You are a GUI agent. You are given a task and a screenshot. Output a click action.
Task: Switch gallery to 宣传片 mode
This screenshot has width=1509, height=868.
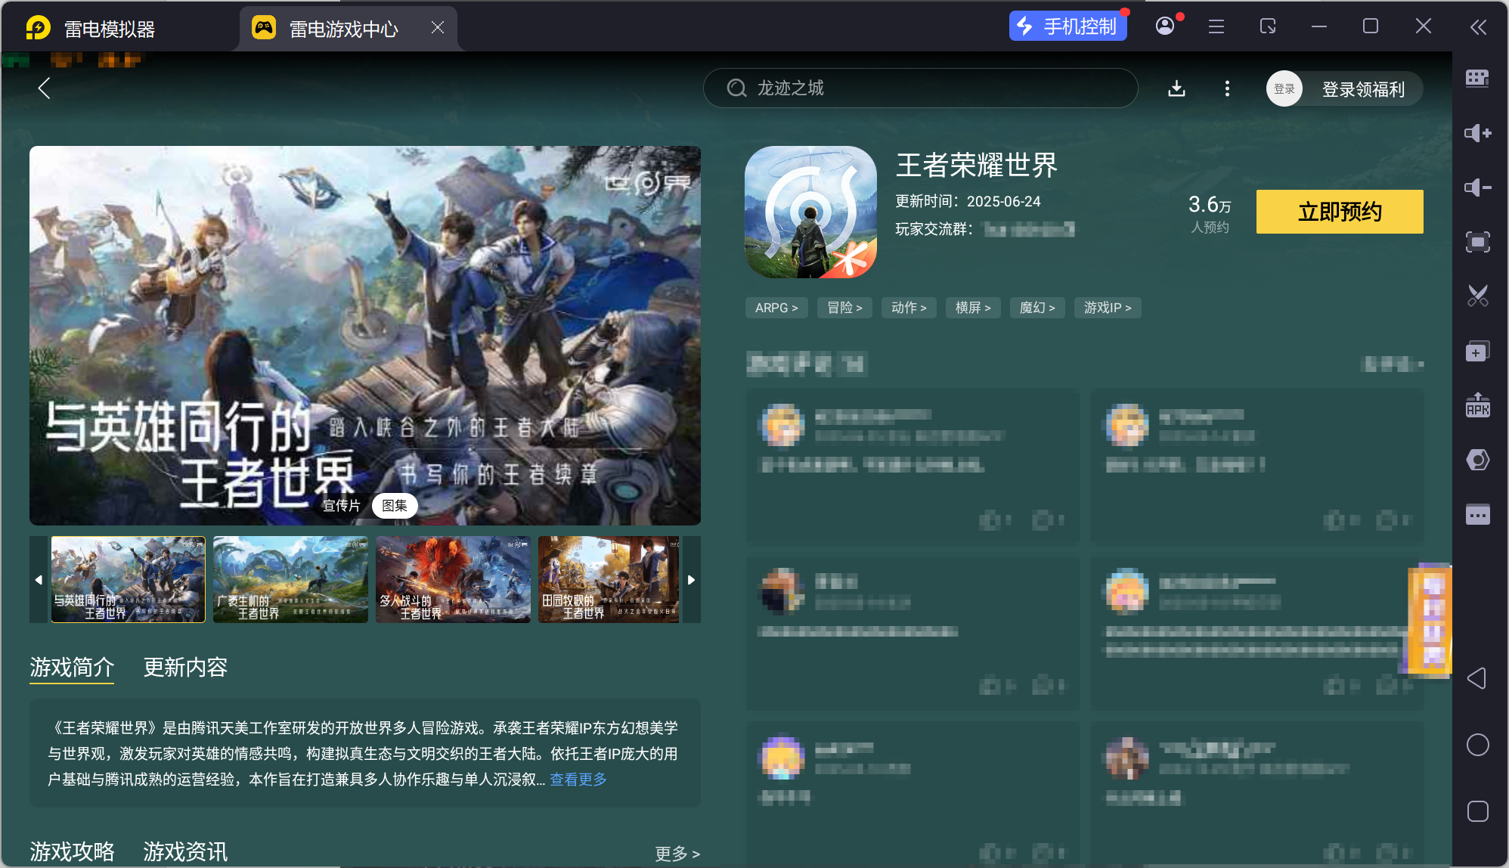(x=342, y=506)
